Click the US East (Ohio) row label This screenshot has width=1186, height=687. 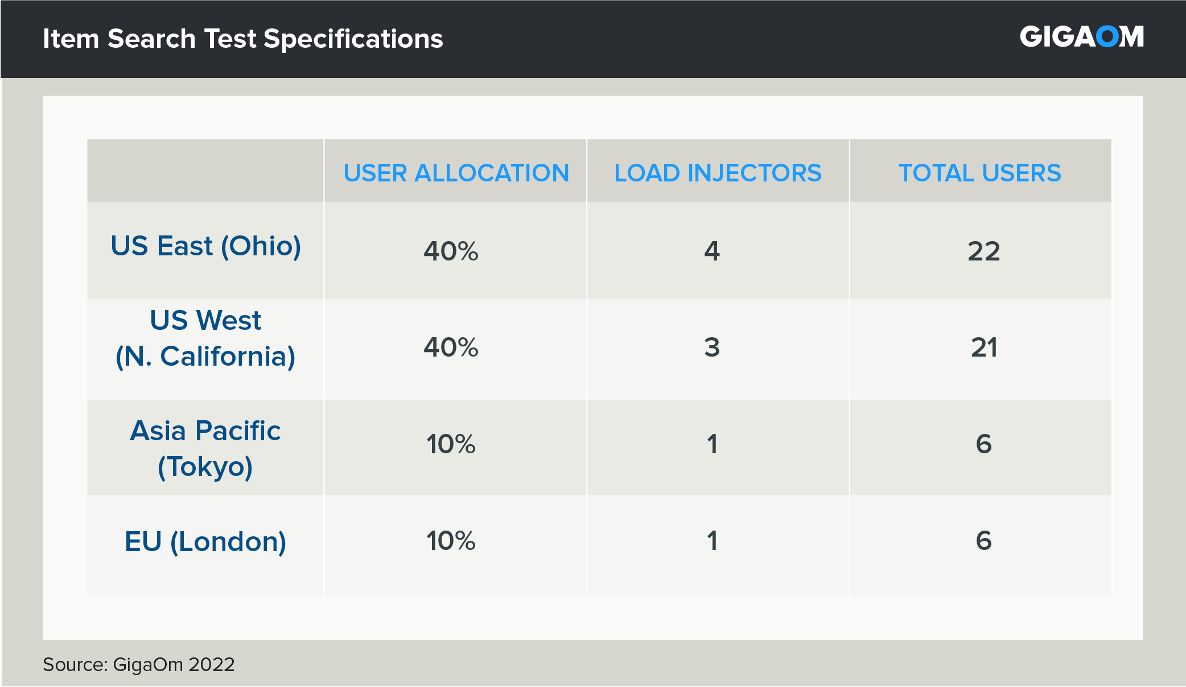pos(205,246)
